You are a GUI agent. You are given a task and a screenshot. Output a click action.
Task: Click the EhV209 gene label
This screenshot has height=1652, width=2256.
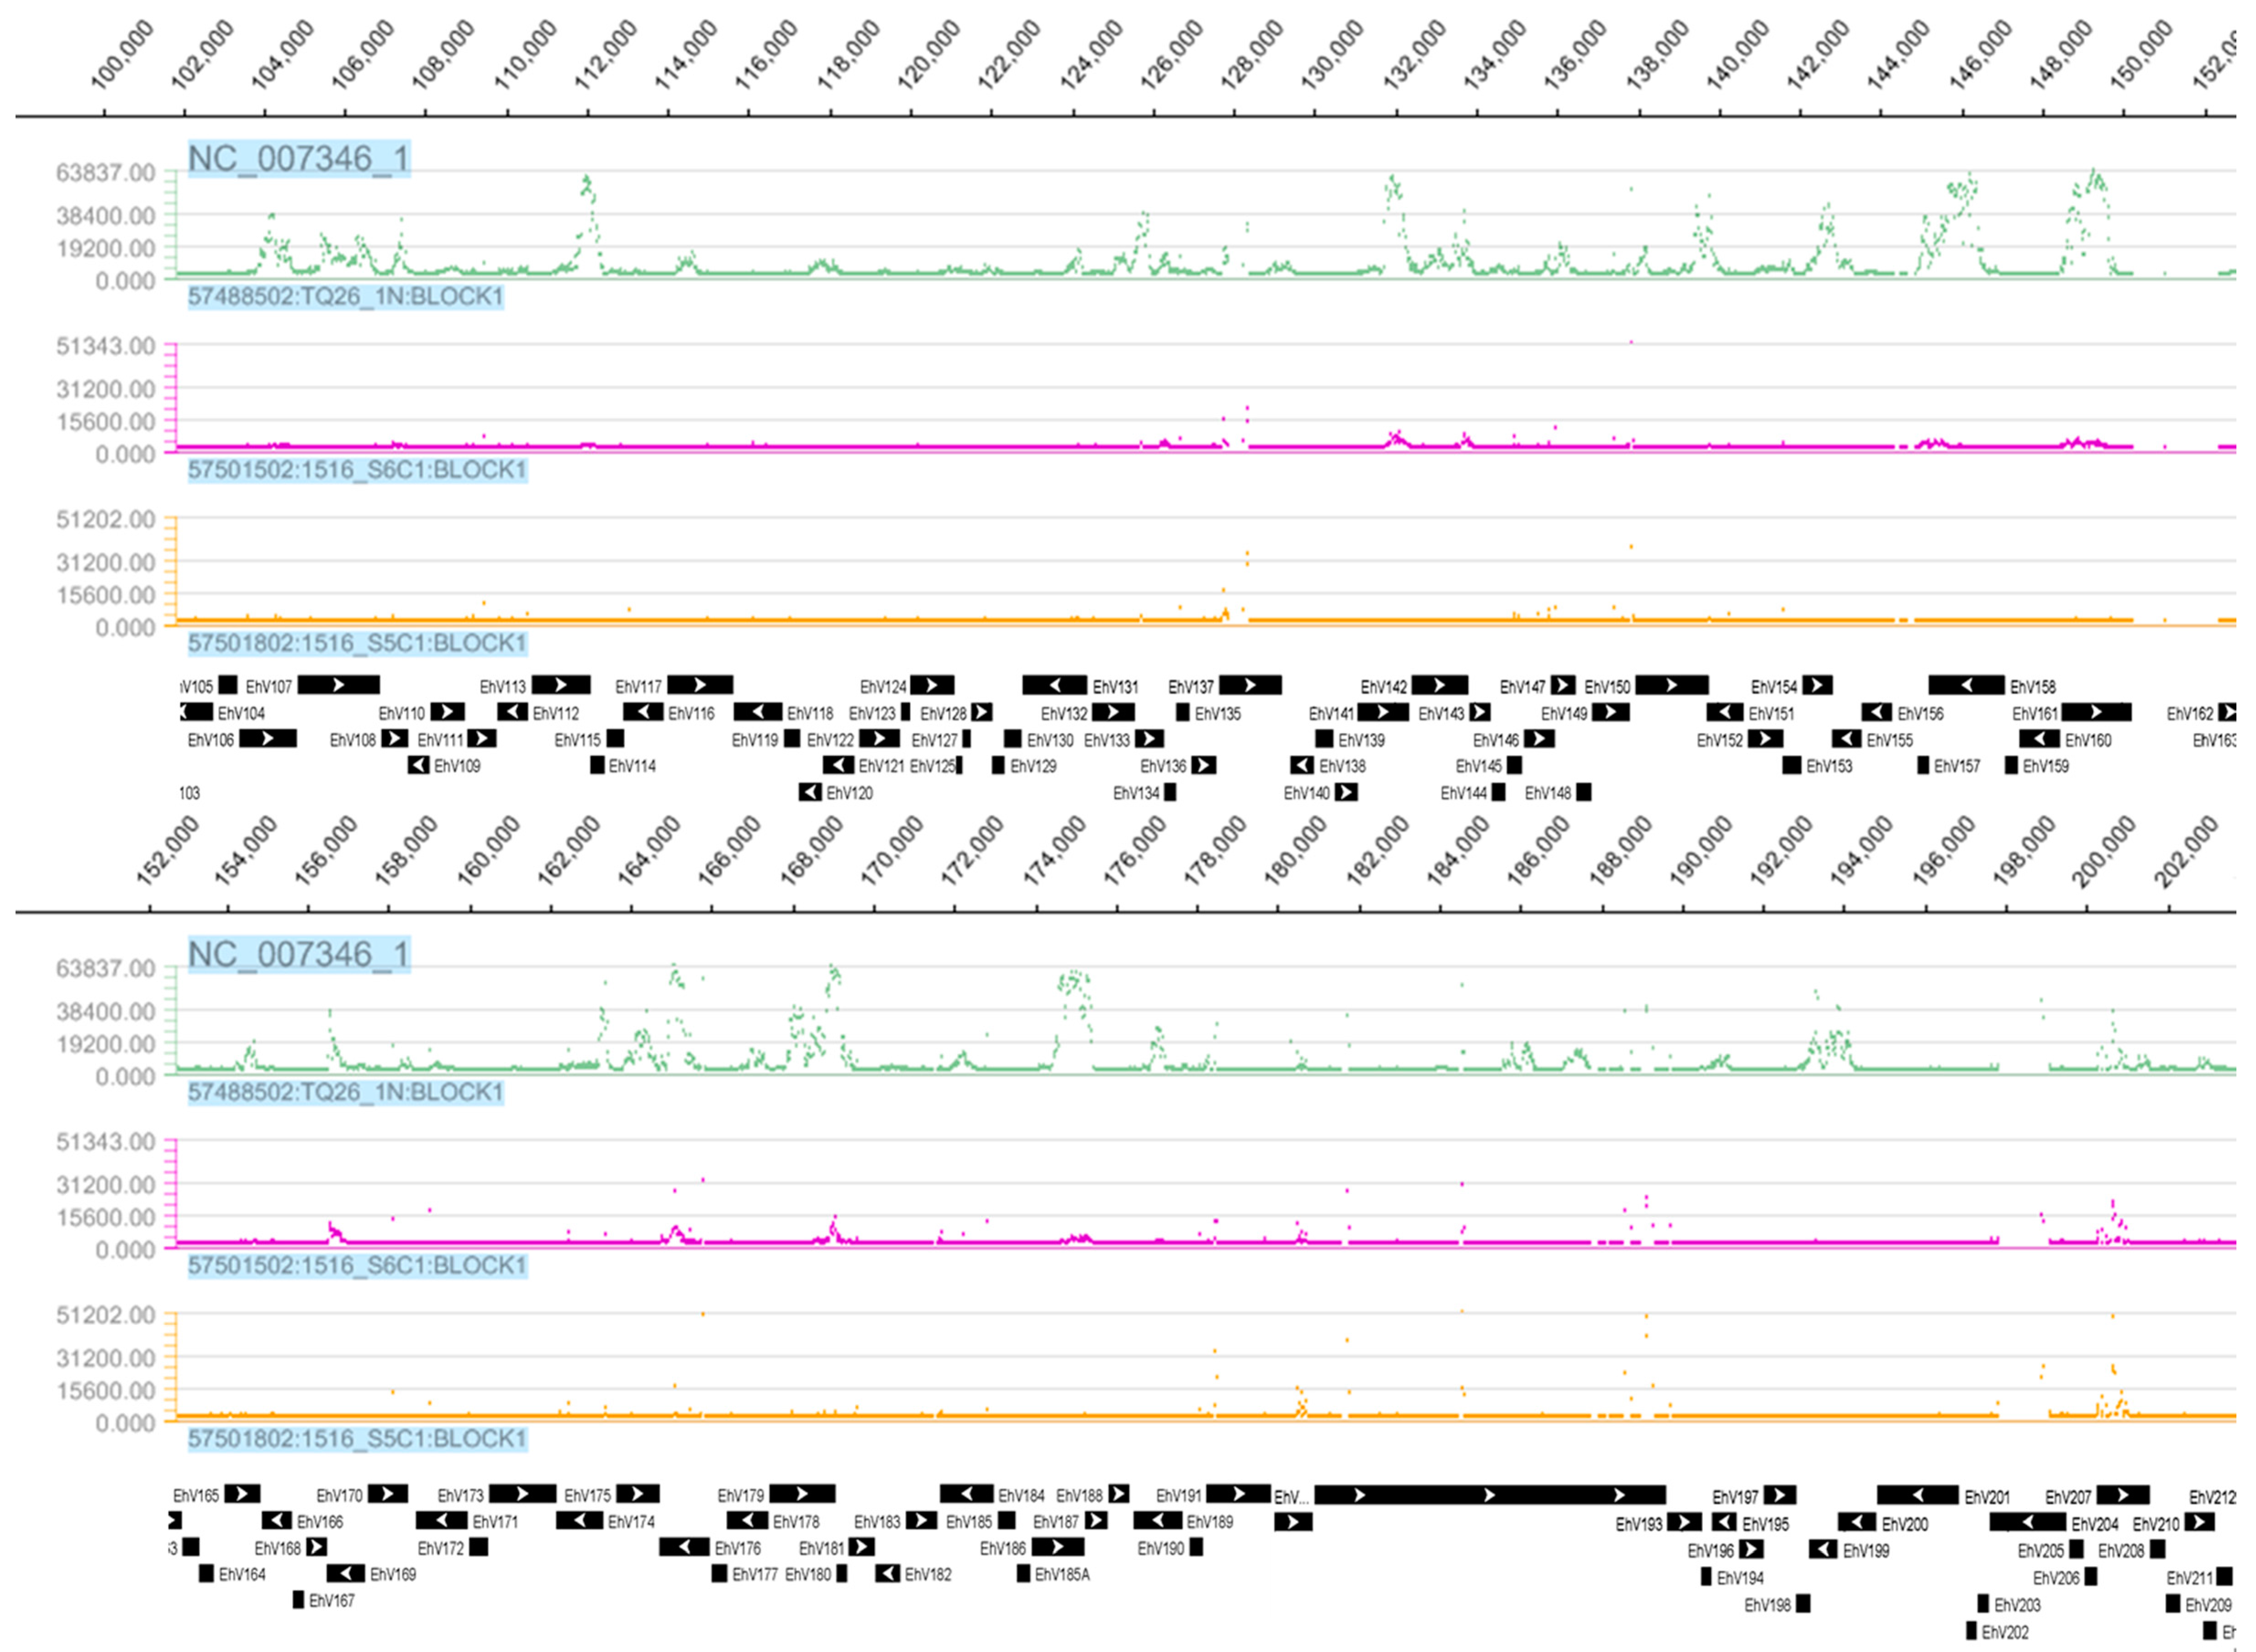2209,1606
